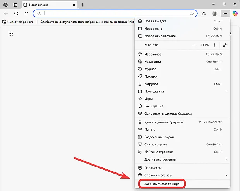Click the 100 % zoom value
This screenshot has height=191, width=240.
tap(204, 45)
